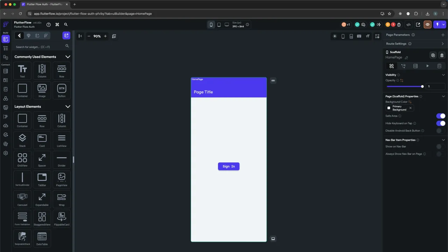448x252 pixels.
Task: Reload the browser page
Action: tap(20, 14)
